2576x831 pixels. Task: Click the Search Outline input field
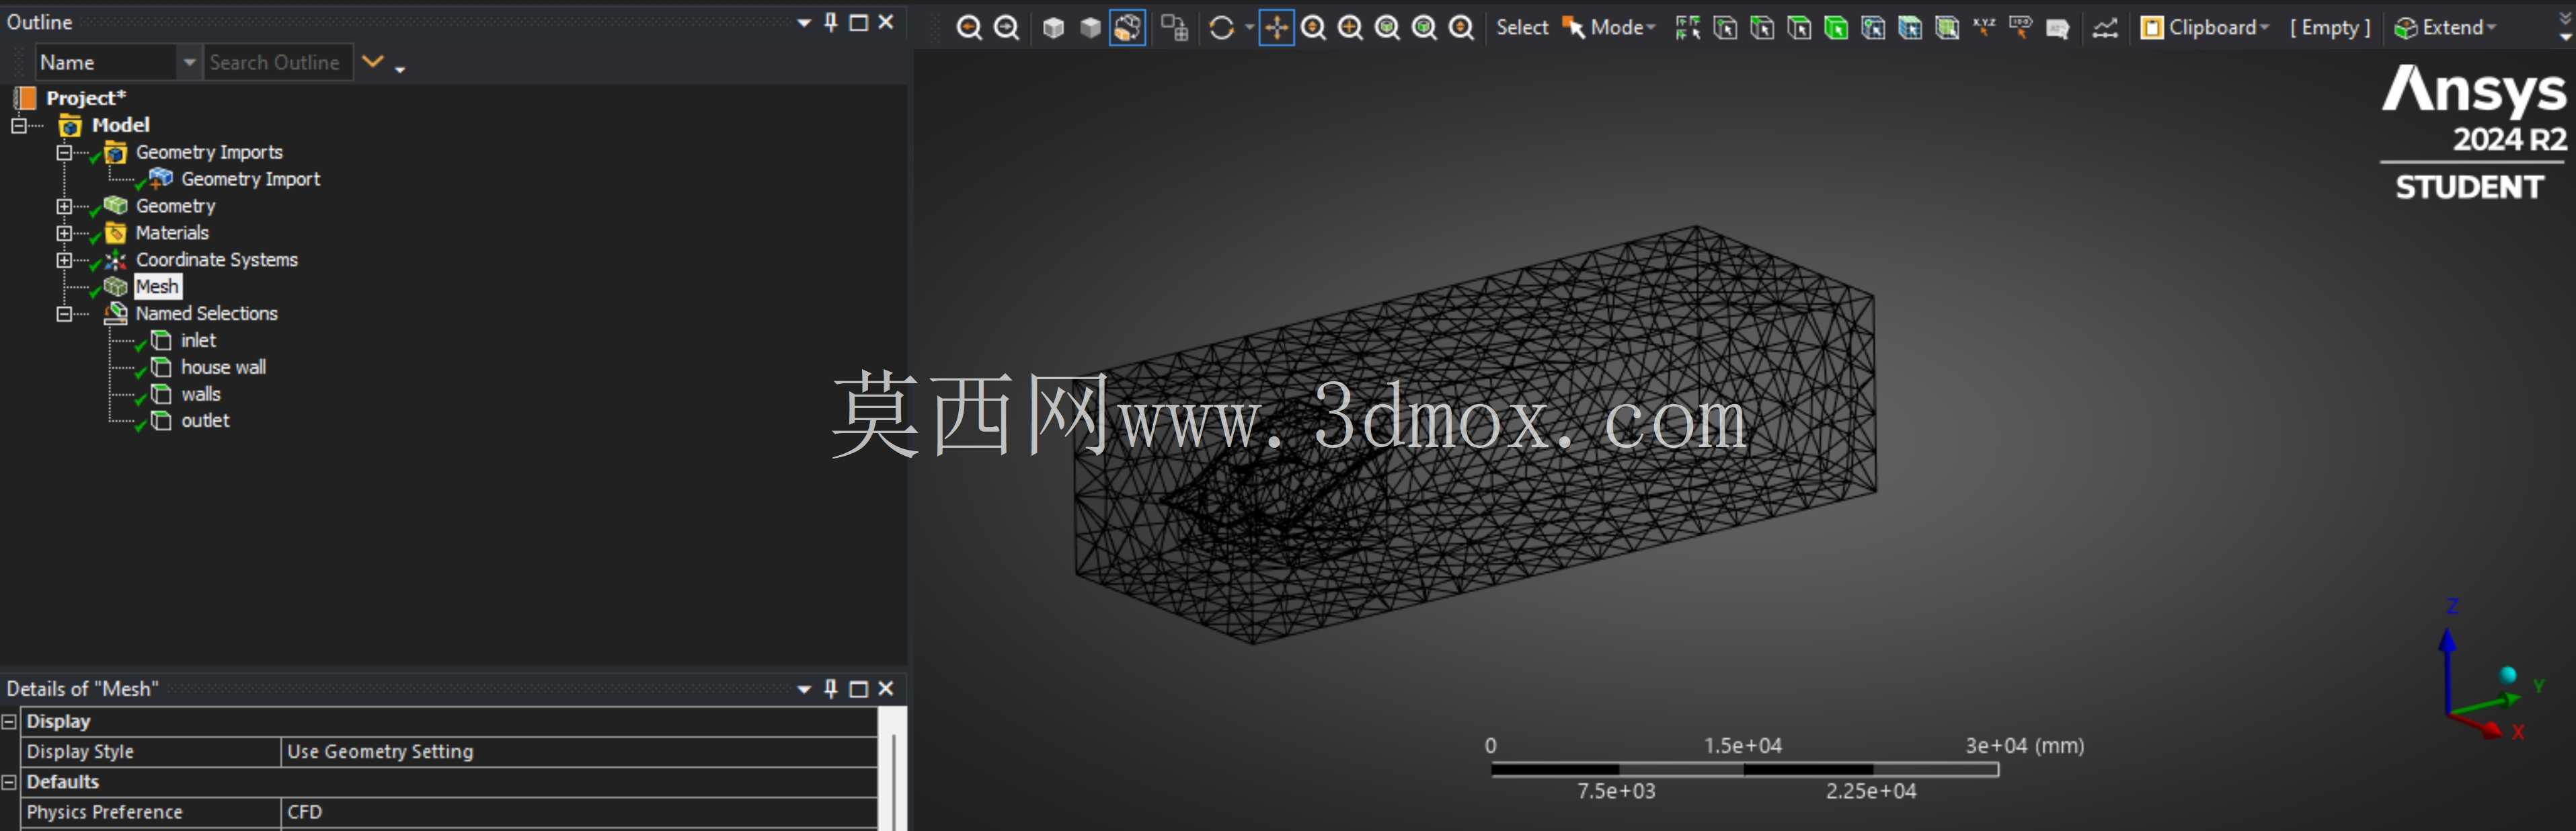click(x=278, y=62)
